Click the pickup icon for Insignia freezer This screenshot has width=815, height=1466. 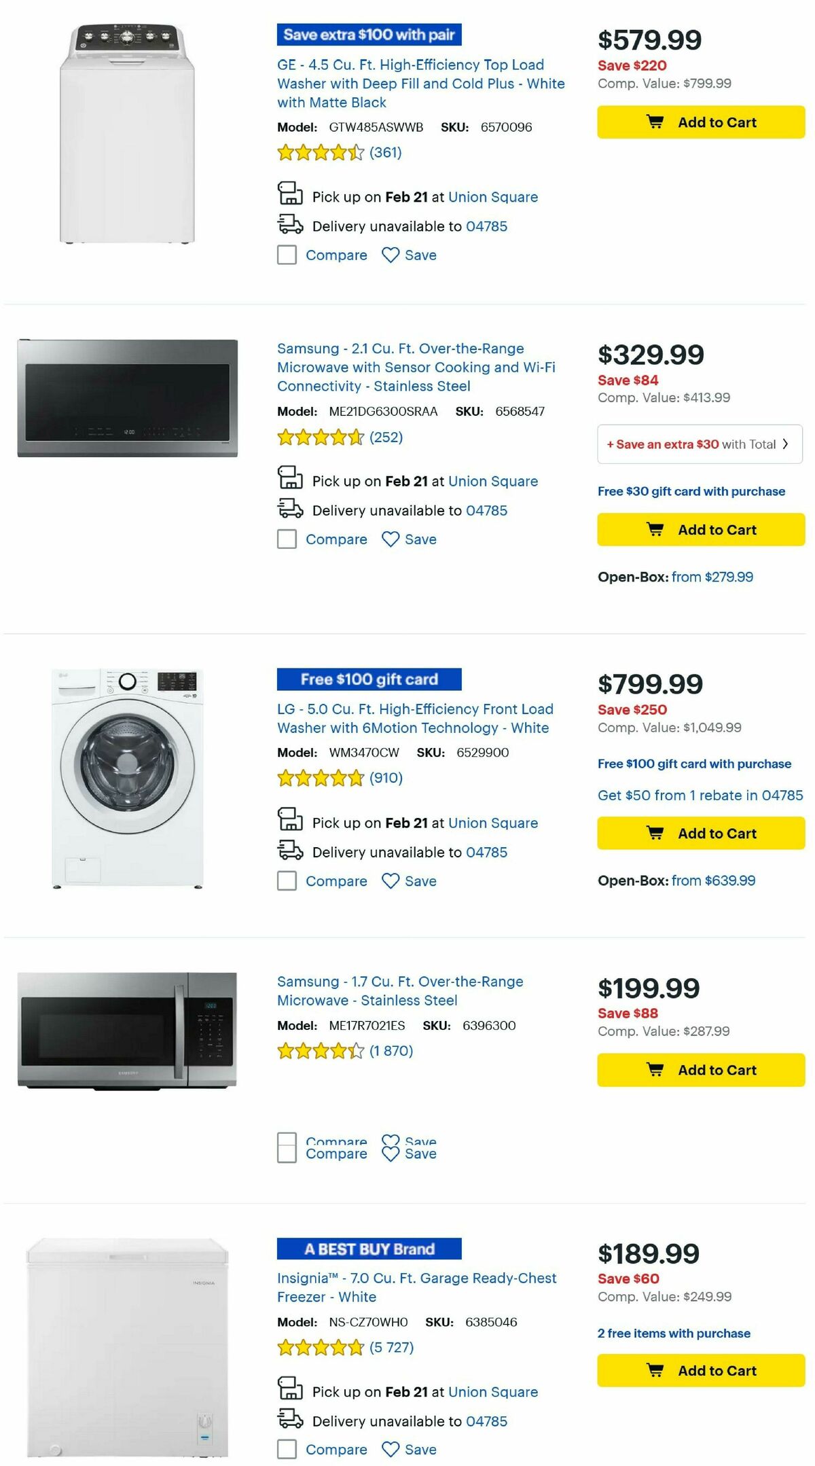point(291,1391)
